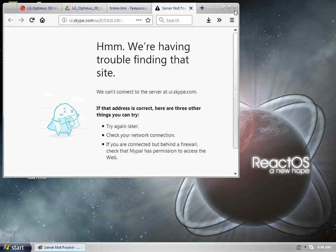Click the vertical scrollbar thumb
Image resolution: width=336 pixels, height=252 pixels.
click(x=236, y=91)
